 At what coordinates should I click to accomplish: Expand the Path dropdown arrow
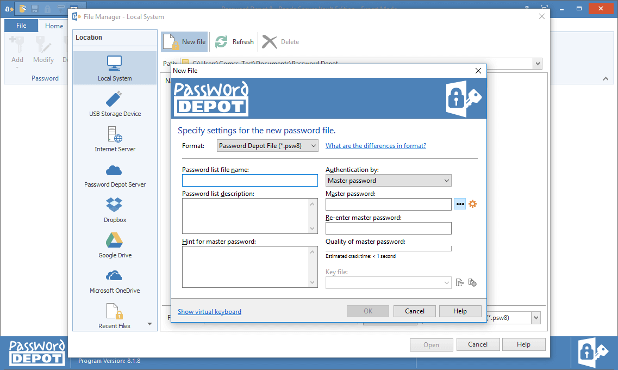pos(538,64)
